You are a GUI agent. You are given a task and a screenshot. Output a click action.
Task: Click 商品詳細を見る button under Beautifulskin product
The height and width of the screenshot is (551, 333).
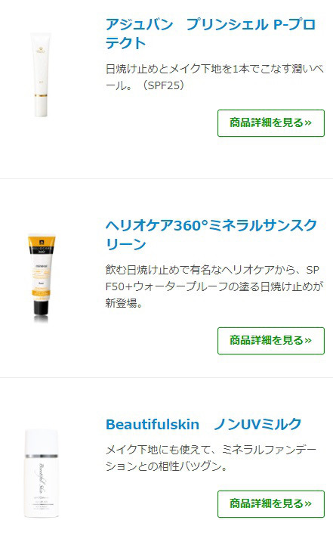[271, 504]
